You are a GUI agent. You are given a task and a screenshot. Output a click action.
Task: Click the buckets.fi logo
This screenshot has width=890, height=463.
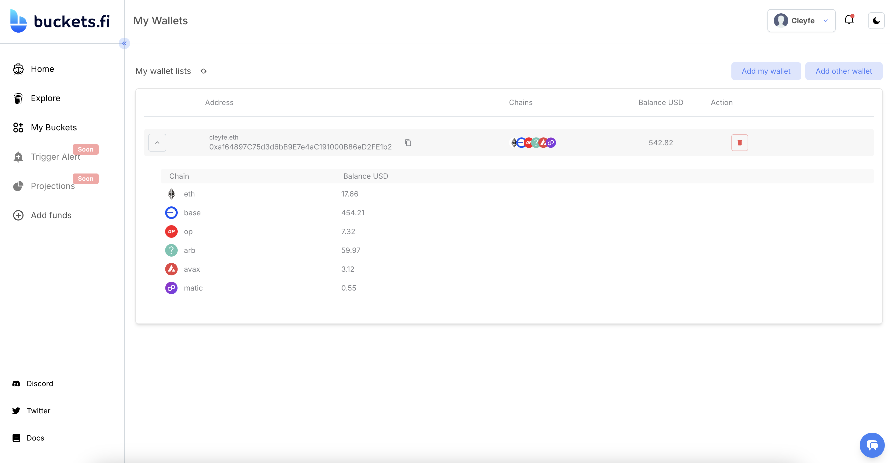coord(59,21)
